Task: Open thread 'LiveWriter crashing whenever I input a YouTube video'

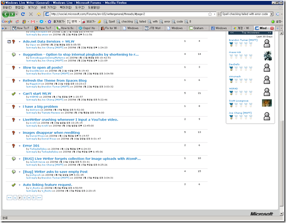Action: click(70, 120)
